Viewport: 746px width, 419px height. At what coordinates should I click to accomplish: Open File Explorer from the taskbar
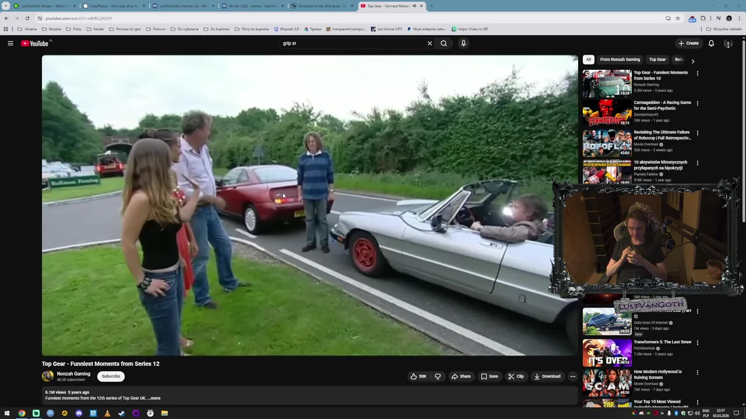tap(164, 413)
